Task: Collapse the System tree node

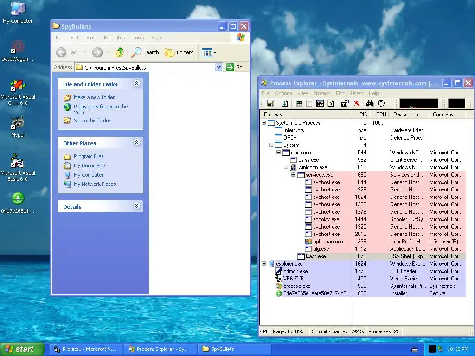Action: (271, 145)
